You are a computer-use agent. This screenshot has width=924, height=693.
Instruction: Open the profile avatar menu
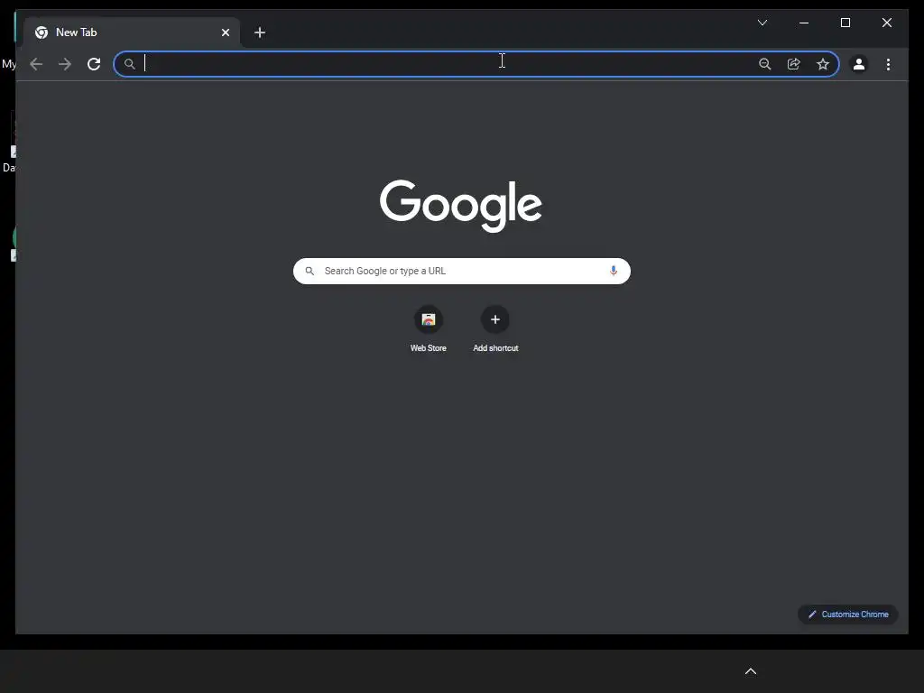point(859,64)
